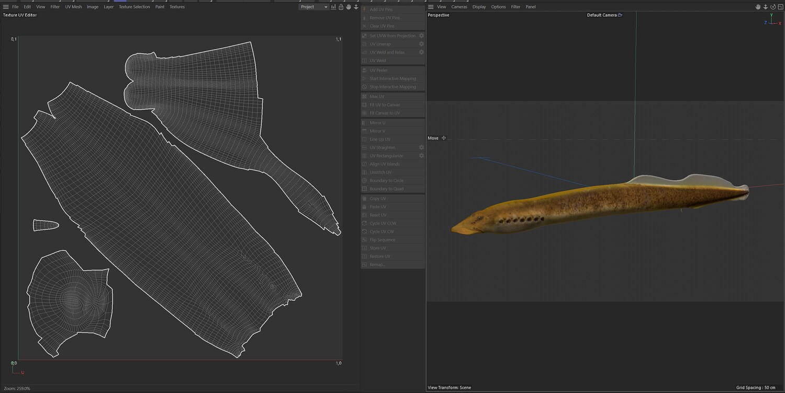
Task: Select the pan hand icon in Perspective viewport
Action: click(758, 7)
